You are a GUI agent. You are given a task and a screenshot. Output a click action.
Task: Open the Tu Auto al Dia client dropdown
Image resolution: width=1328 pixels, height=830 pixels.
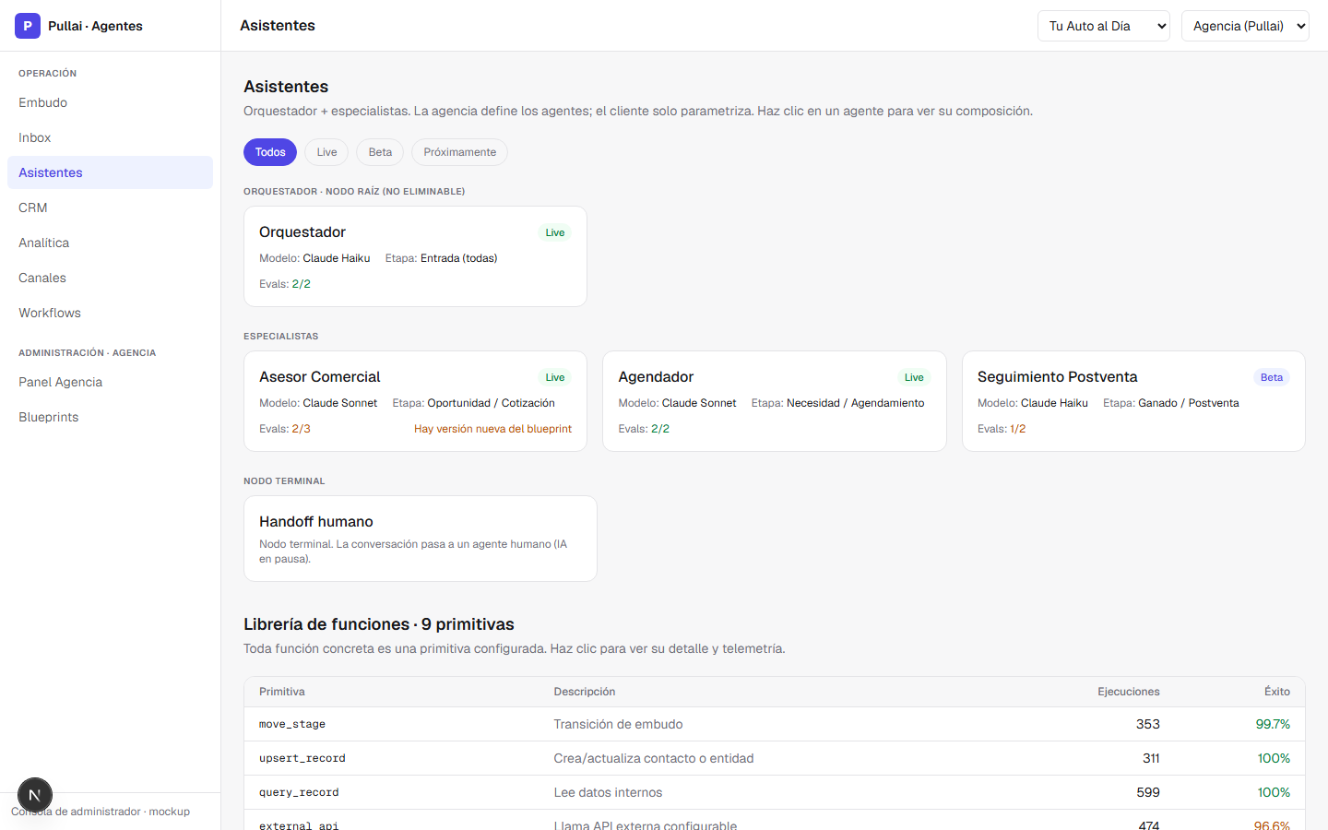[1104, 26]
